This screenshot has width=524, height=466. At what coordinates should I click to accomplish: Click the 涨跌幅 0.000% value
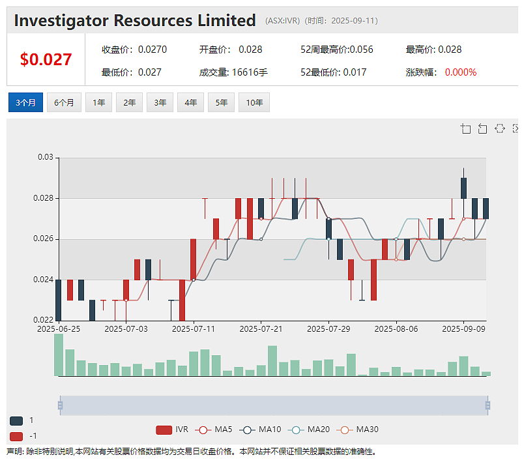(x=441, y=72)
